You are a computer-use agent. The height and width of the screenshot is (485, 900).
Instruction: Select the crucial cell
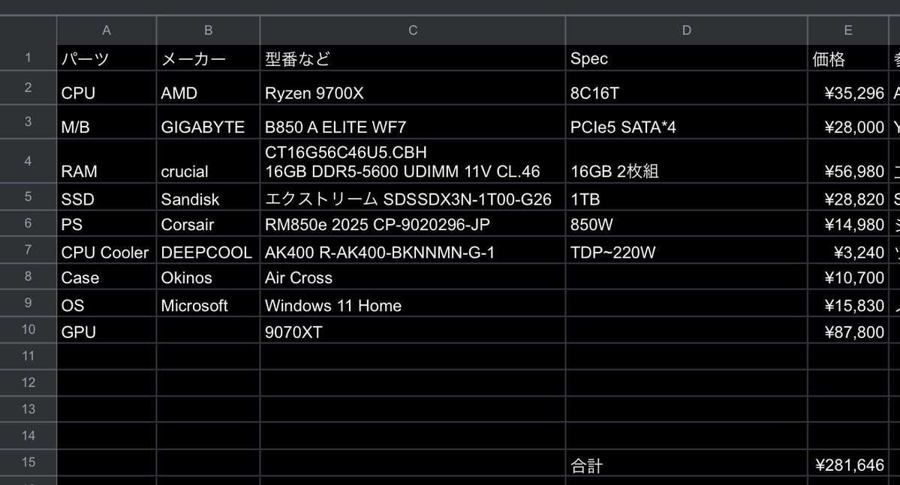(209, 161)
